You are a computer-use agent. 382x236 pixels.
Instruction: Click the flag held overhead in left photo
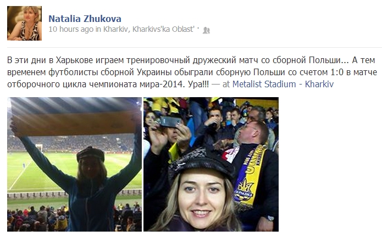coord(75,123)
